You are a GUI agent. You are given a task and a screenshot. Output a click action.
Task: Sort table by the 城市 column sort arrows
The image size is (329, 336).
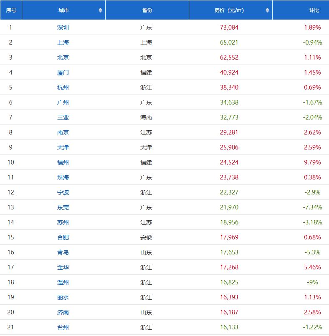(100, 10)
